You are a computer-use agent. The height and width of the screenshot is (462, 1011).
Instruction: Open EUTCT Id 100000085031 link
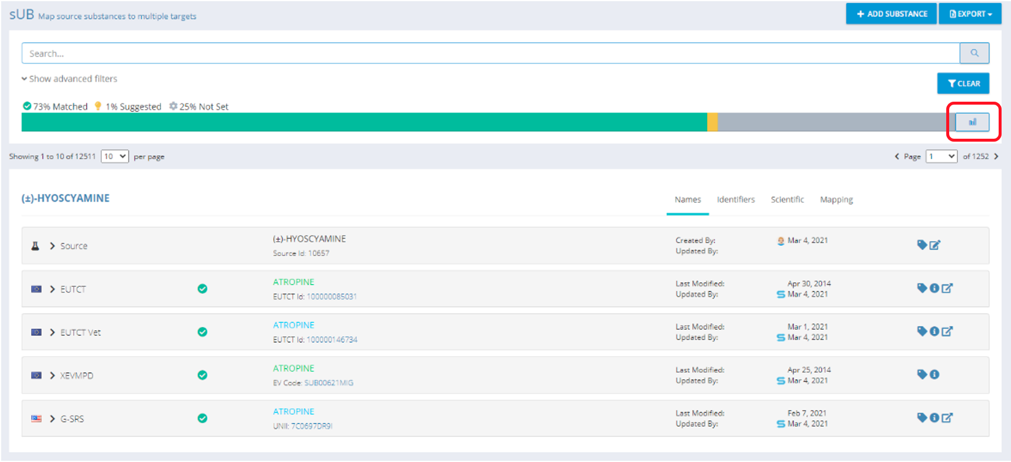pyautogui.click(x=332, y=297)
